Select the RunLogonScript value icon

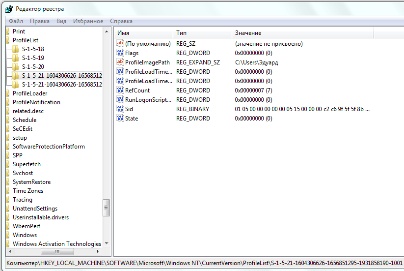[120, 100]
